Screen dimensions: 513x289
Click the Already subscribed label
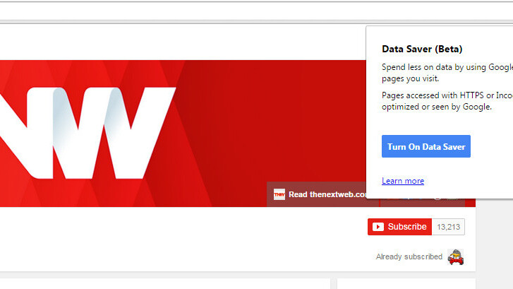[409, 256]
